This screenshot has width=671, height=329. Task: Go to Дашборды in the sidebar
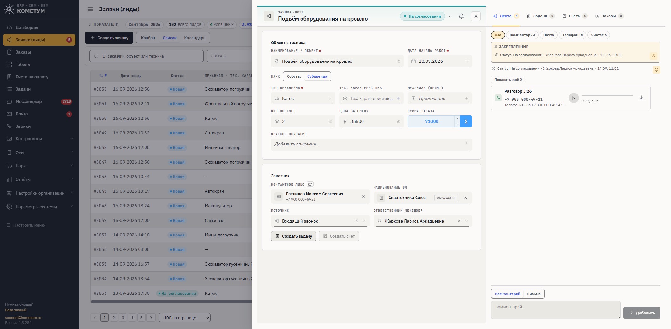pyautogui.click(x=39, y=27)
